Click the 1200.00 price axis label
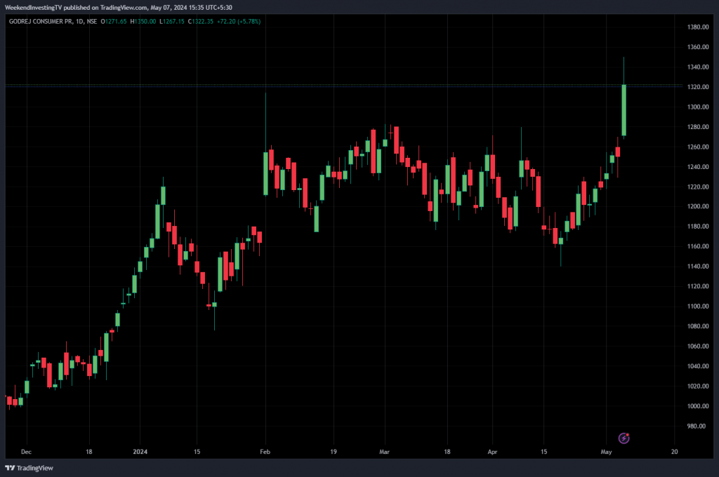The image size is (719, 477). pyautogui.click(x=698, y=206)
